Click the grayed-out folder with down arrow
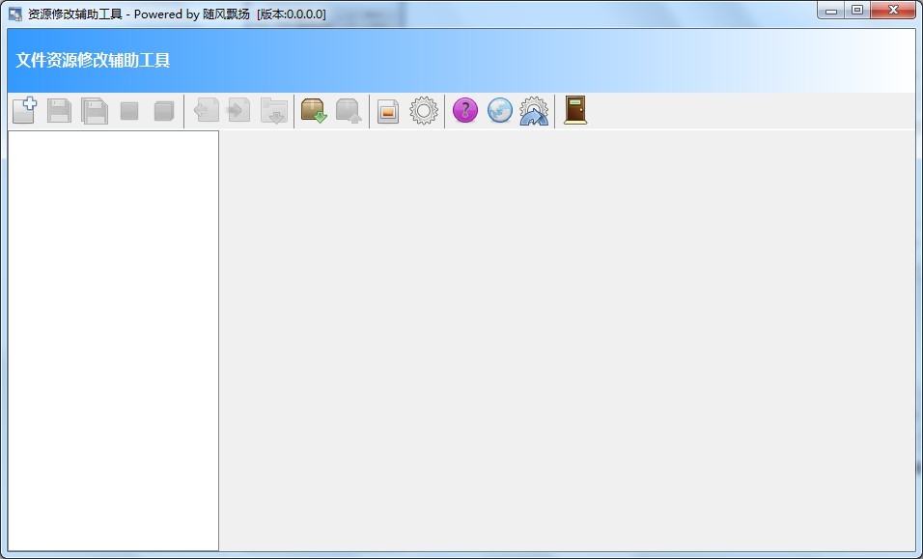 [274, 110]
